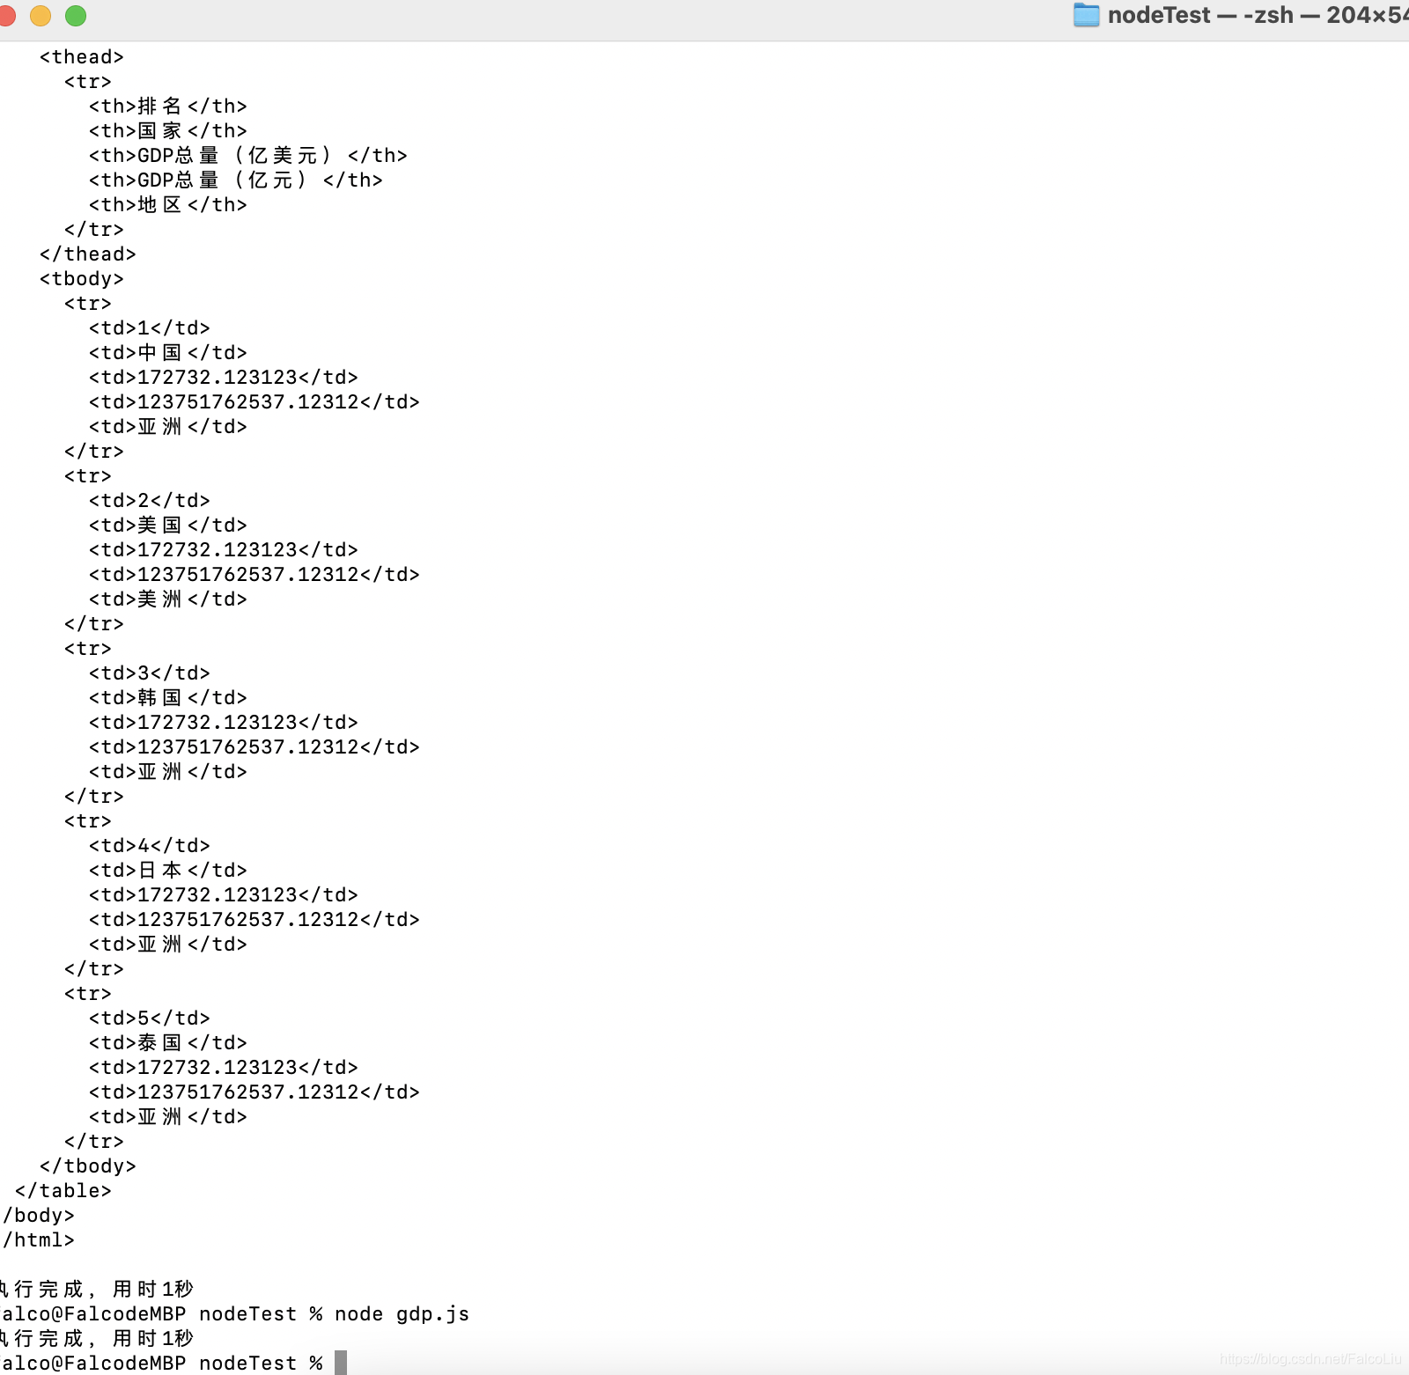The image size is (1409, 1375).
Task: Click the <td>日本</td> line
Action: (167, 871)
